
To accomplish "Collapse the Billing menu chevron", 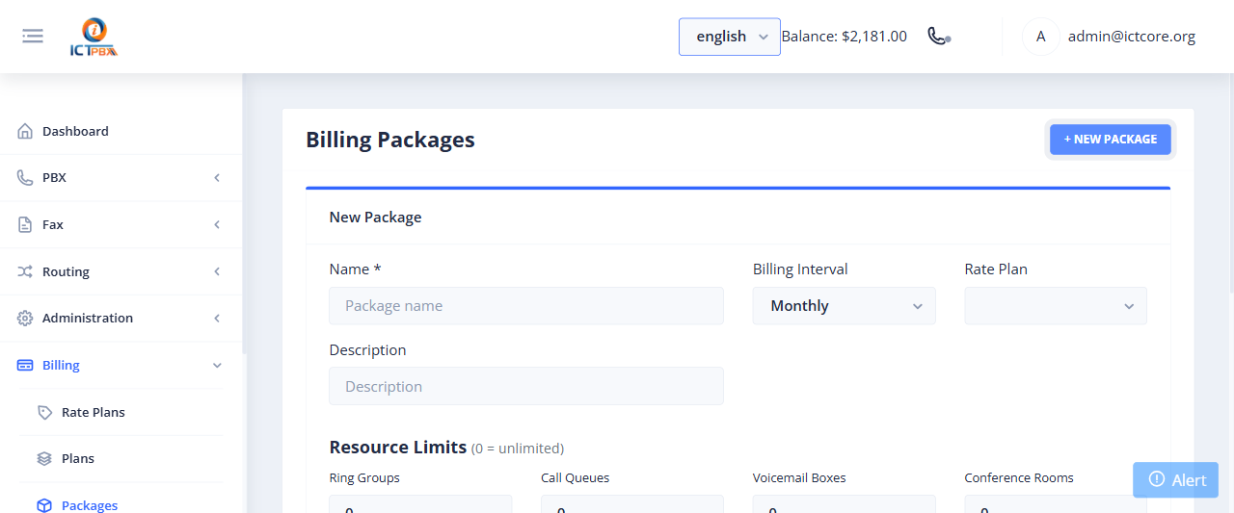I will pyautogui.click(x=217, y=365).
